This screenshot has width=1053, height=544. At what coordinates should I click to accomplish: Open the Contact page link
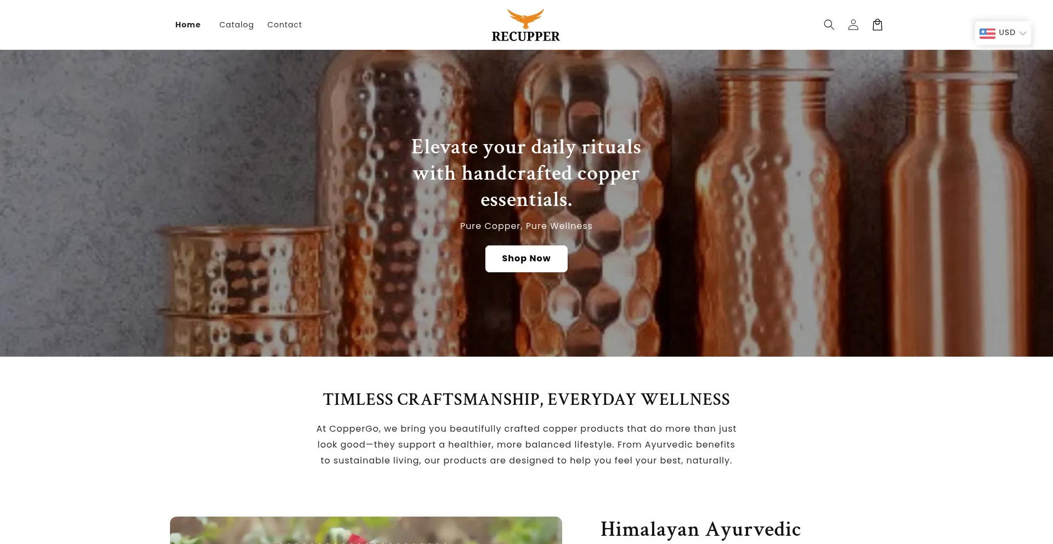pyautogui.click(x=284, y=25)
